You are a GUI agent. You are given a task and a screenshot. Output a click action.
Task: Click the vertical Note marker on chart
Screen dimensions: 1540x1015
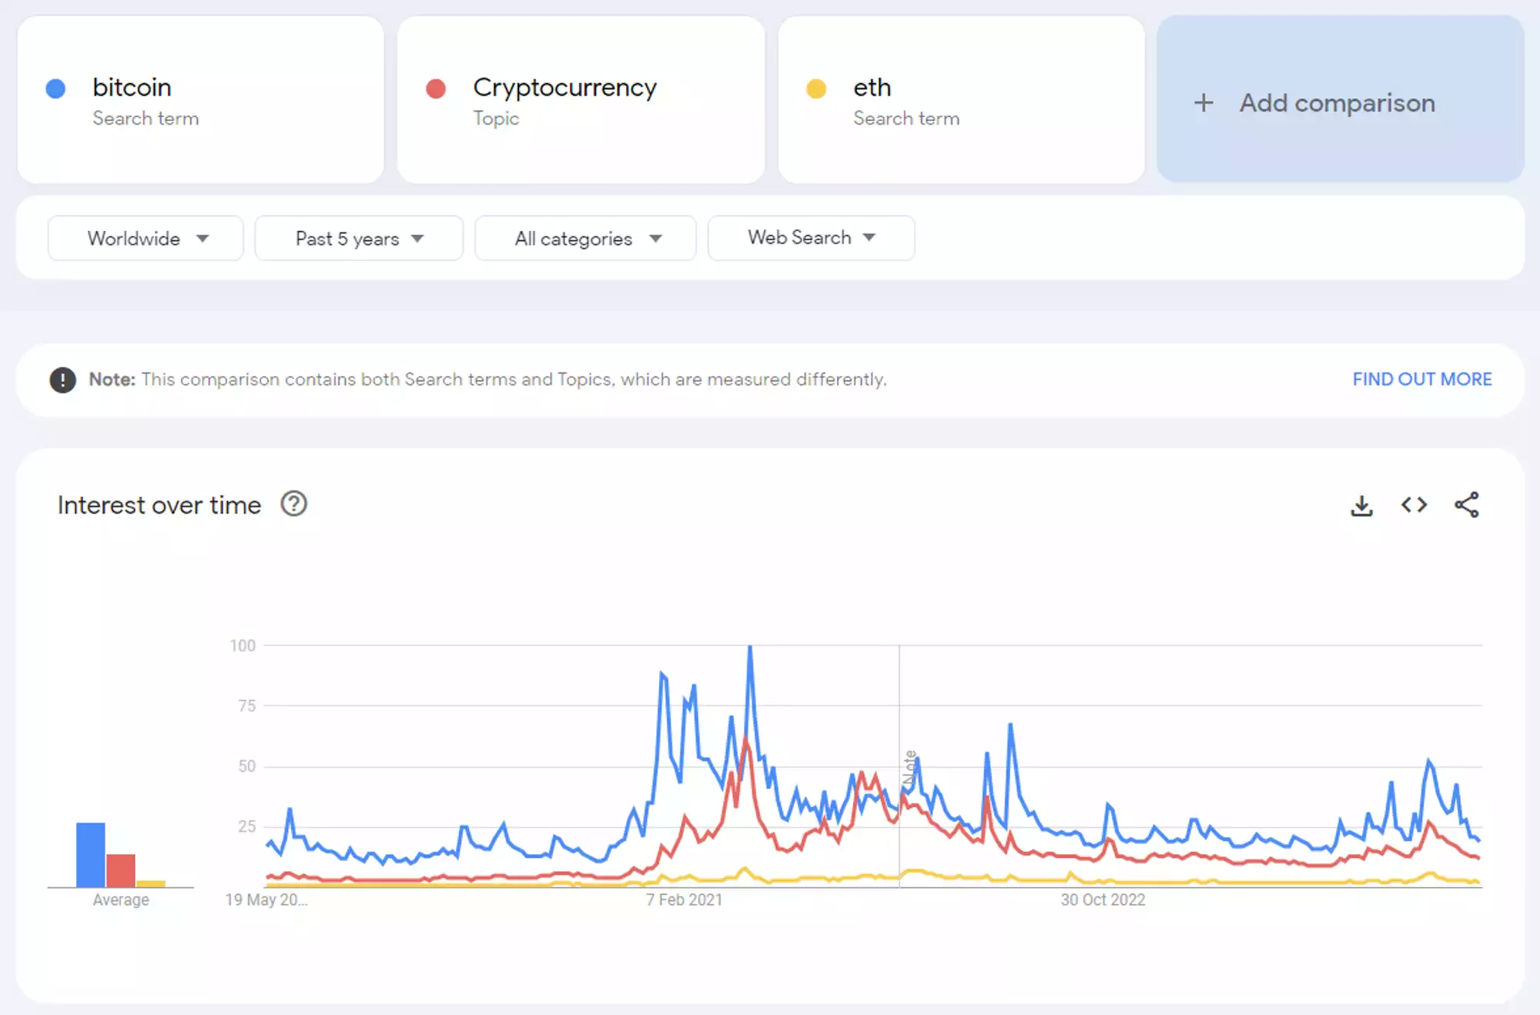click(910, 767)
